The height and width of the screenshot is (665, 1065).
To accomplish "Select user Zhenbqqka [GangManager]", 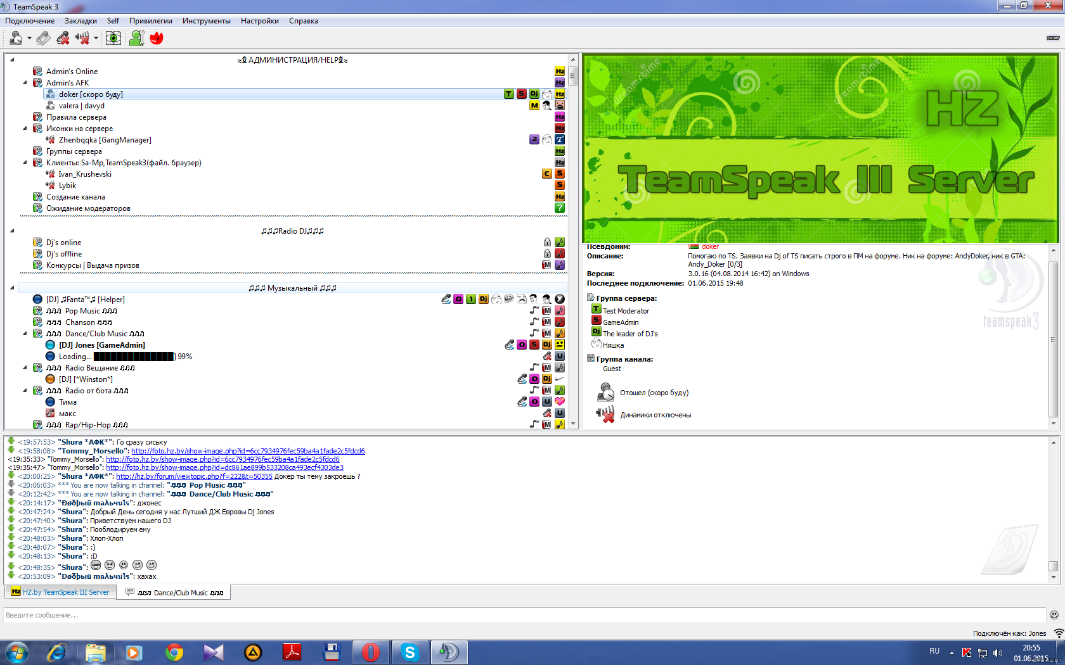I will tap(105, 140).
